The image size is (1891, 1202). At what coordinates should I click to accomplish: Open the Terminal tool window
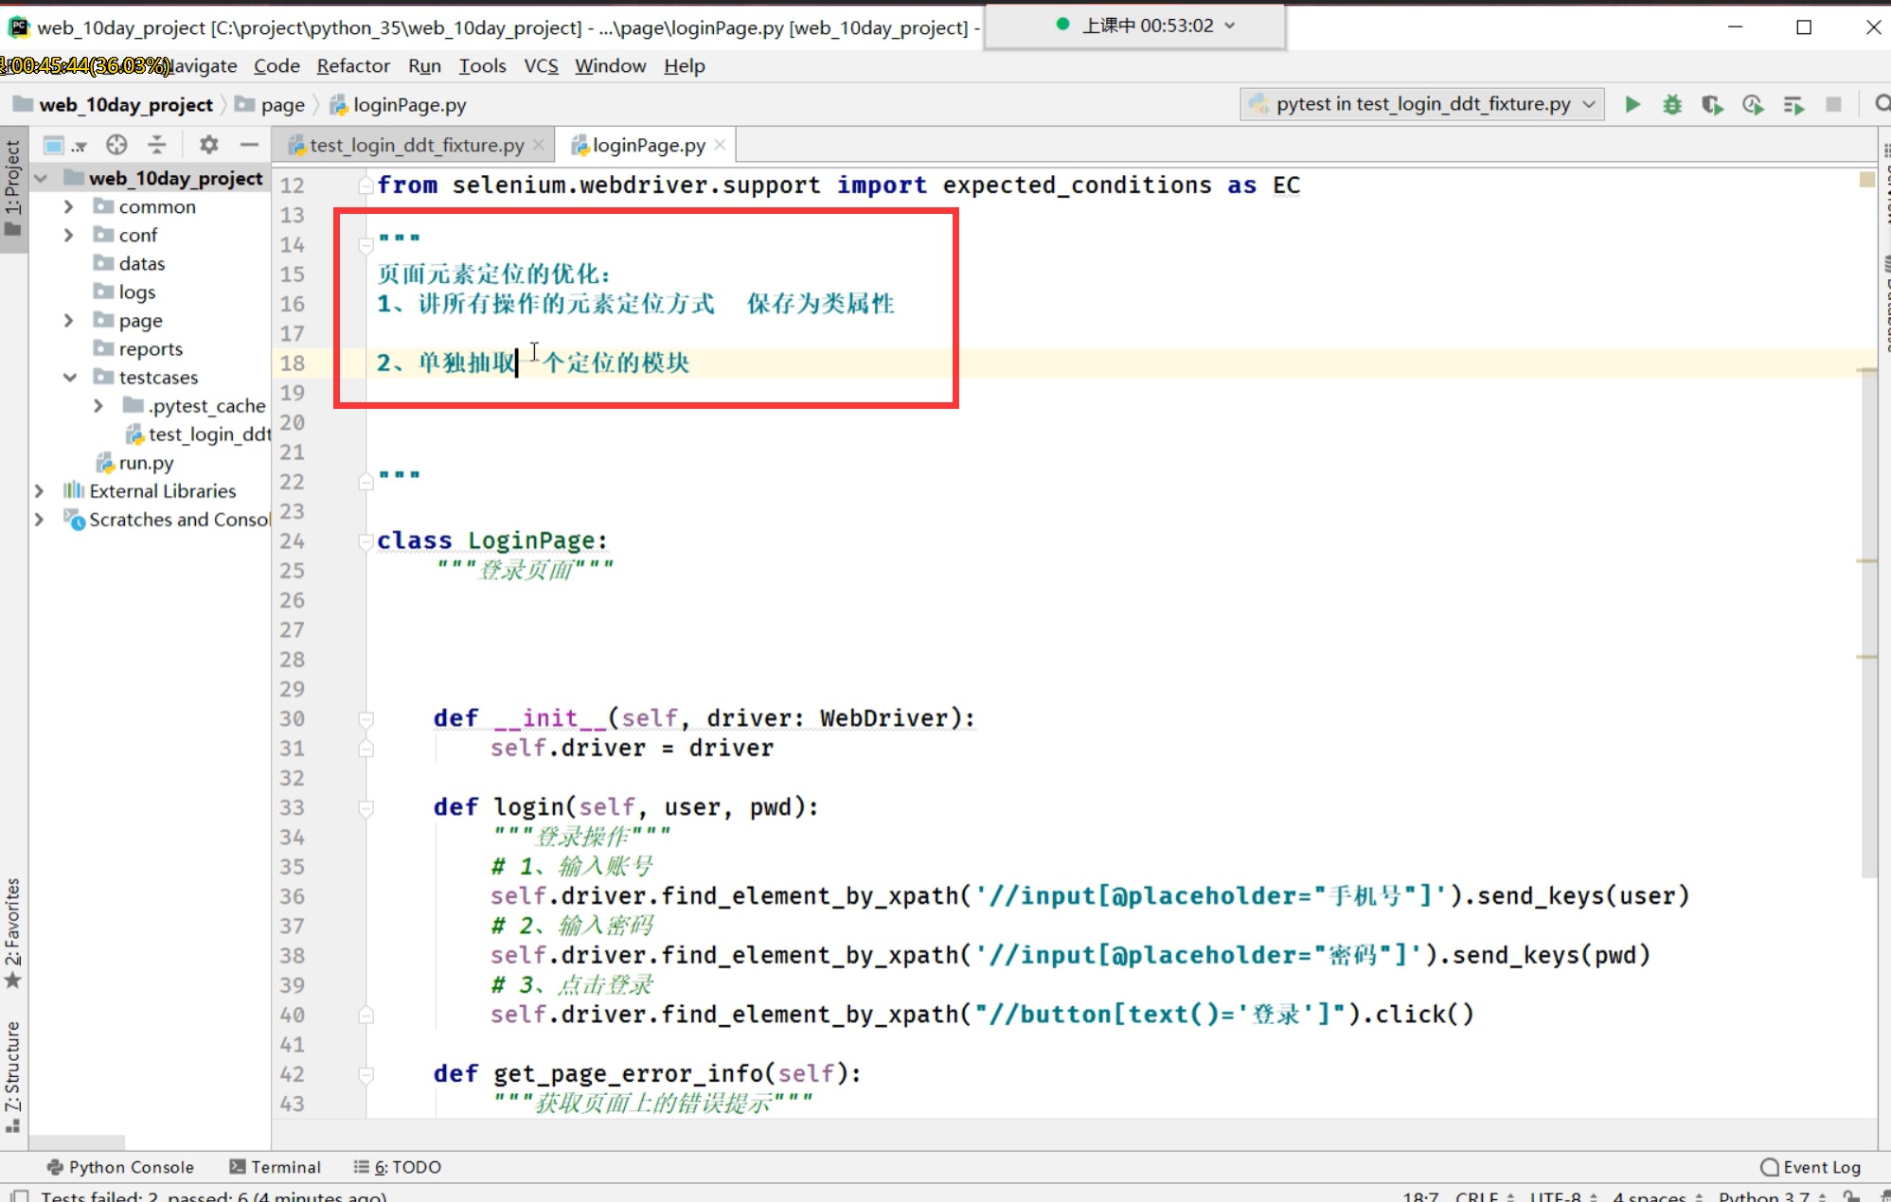276,1167
